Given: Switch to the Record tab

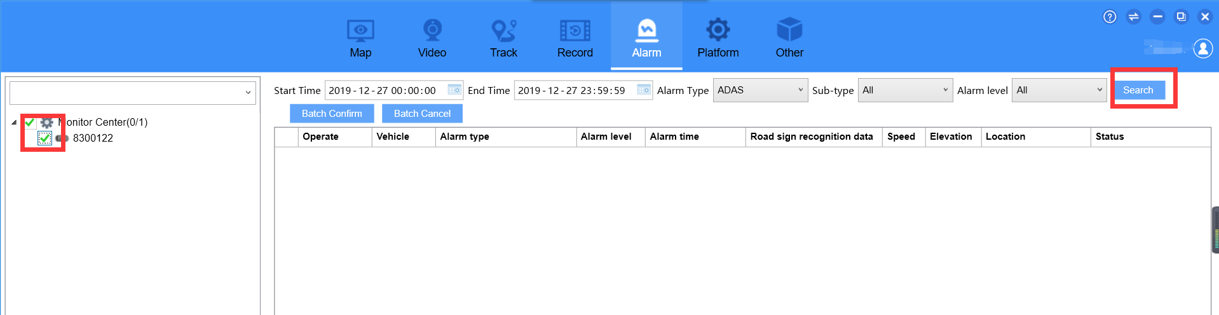Looking at the screenshot, I should [x=575, y=38].
